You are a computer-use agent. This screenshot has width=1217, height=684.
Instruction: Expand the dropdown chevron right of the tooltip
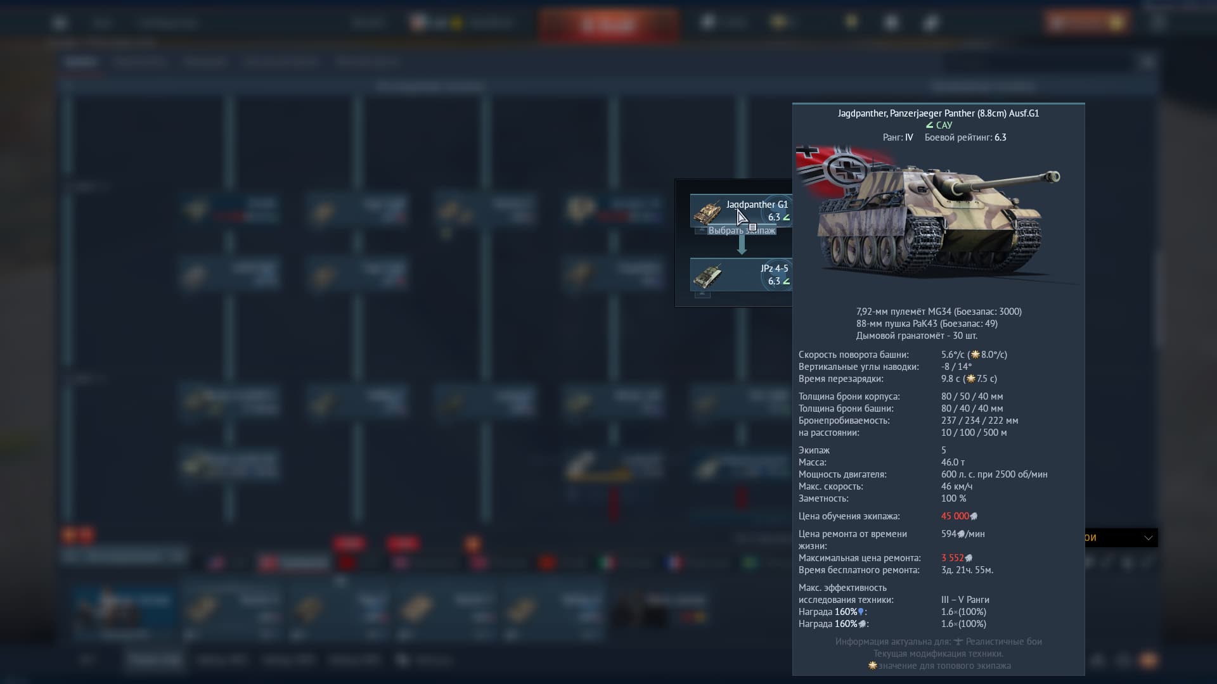(x=1148, y=538)
